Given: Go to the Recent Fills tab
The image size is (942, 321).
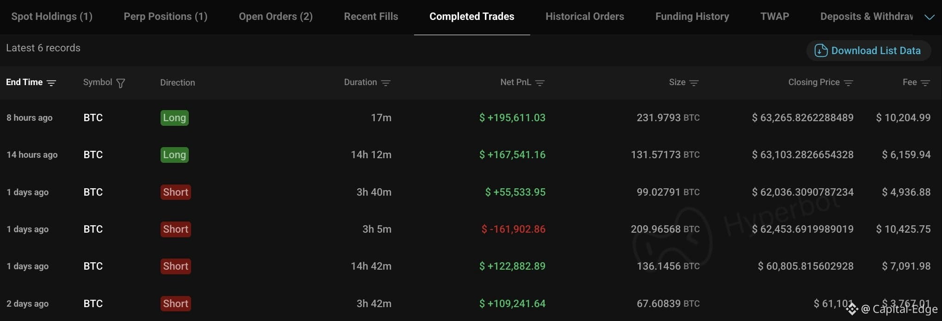Looking at the screenshot, I should (371, 17).
